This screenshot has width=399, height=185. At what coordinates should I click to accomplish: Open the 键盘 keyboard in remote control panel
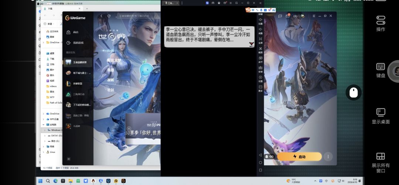pos(381,70)
